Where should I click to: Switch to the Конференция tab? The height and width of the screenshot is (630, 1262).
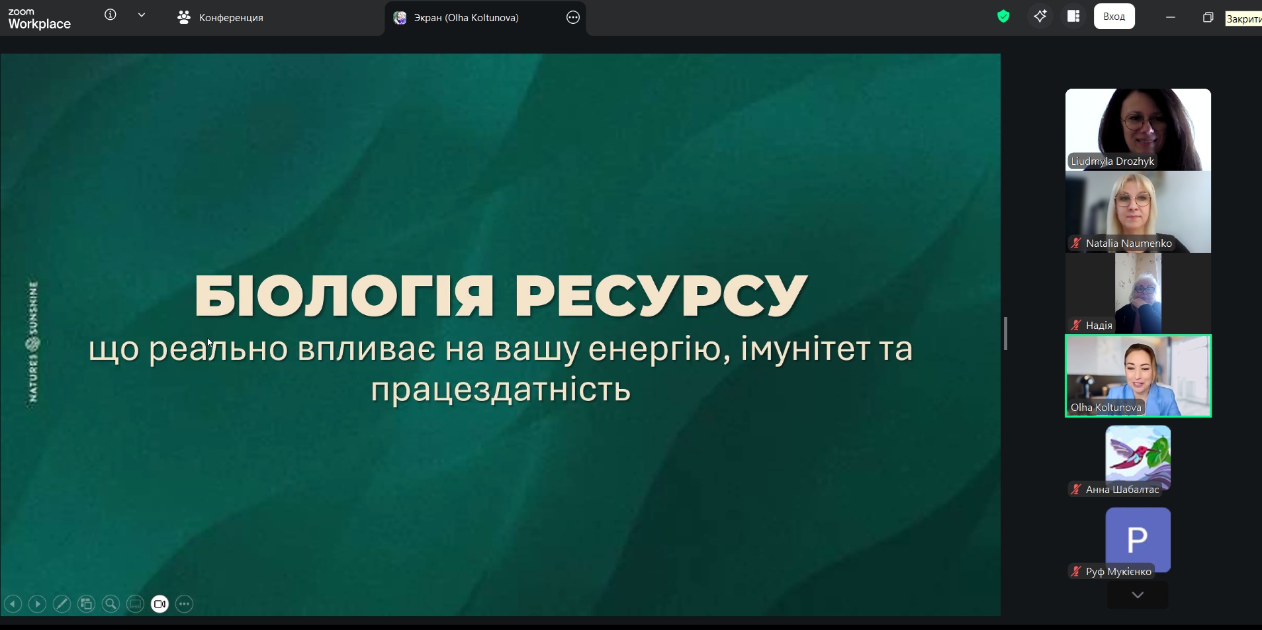pyautogui.click(x=221, y=18)
